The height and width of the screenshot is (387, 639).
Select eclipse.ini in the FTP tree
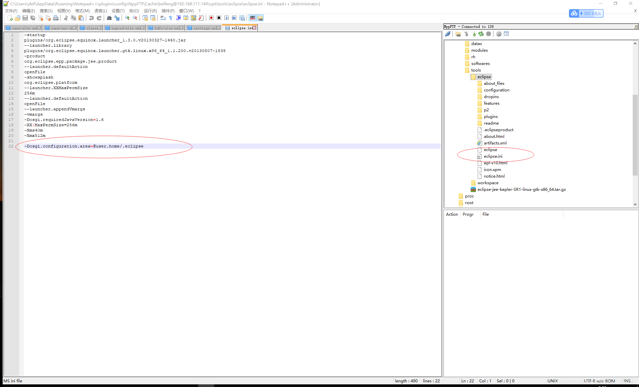[493, 156]
